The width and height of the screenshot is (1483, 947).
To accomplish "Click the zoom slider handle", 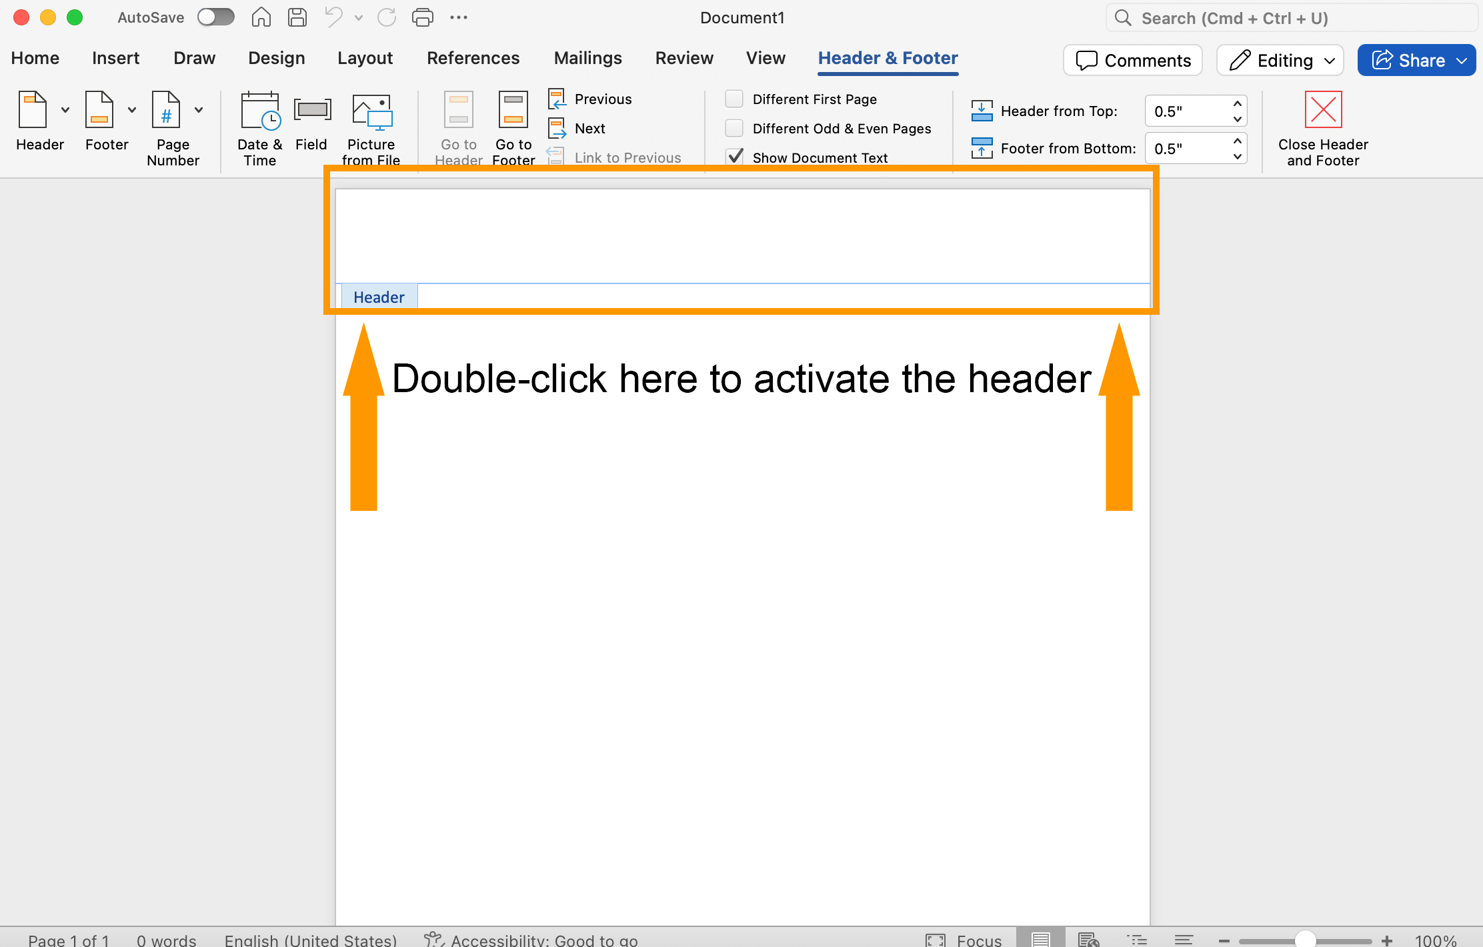I will pyautogui.click(x=1305, y=940).
